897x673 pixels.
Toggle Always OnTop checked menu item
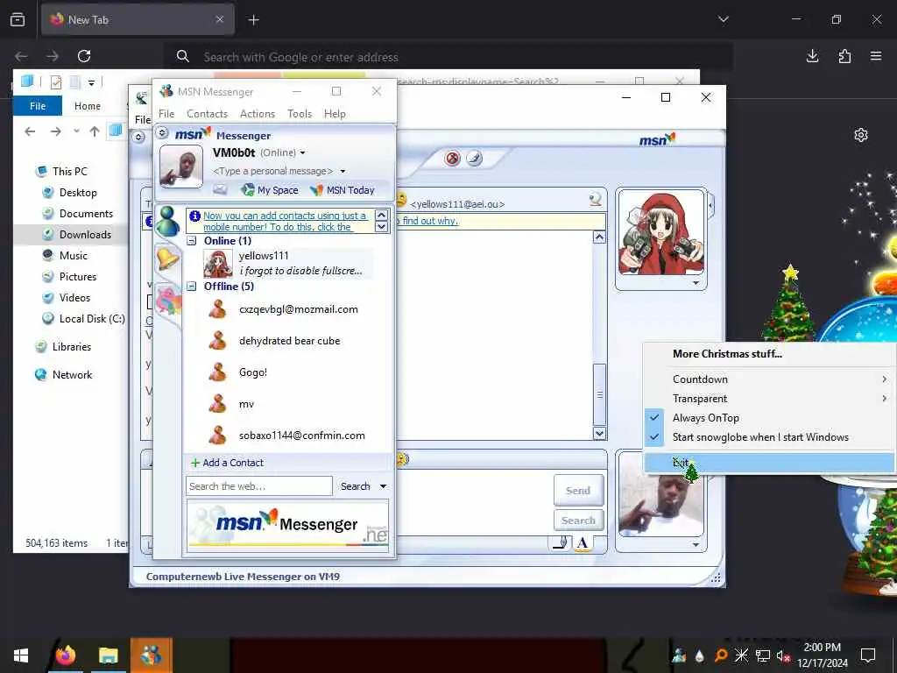[768, 418]
